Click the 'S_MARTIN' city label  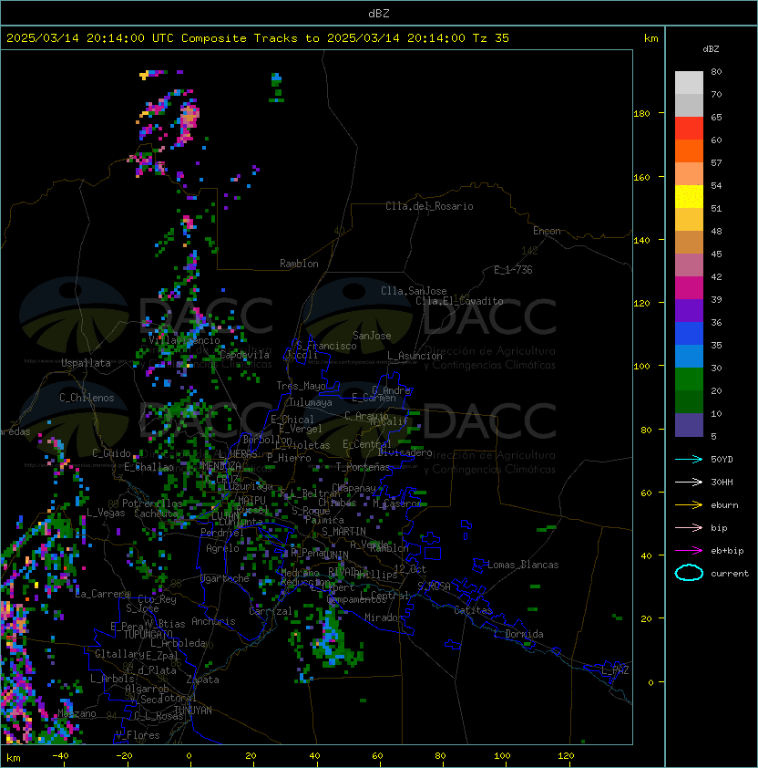(x=344, y=532)
